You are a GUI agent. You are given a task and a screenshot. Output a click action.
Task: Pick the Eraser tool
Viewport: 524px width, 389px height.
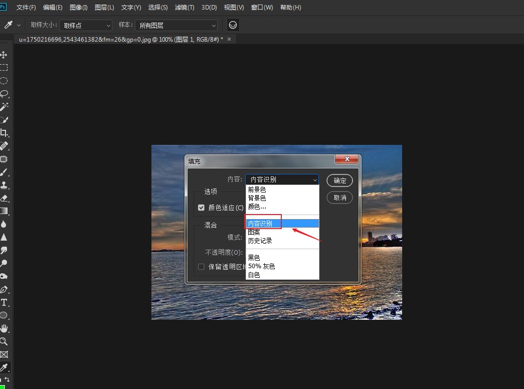click(4, 198)
